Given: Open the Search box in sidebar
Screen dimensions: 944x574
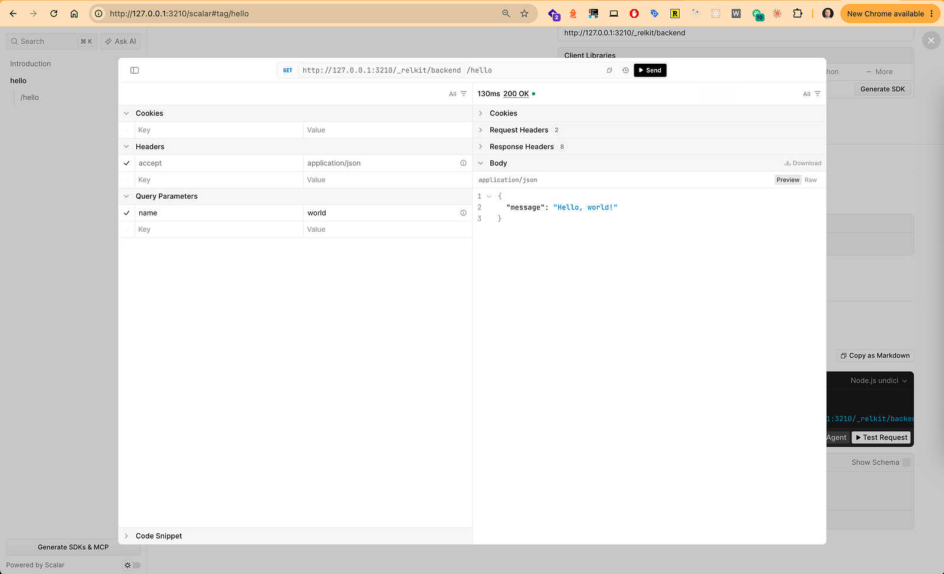Looking at the screenshot, I should point(51,41).
